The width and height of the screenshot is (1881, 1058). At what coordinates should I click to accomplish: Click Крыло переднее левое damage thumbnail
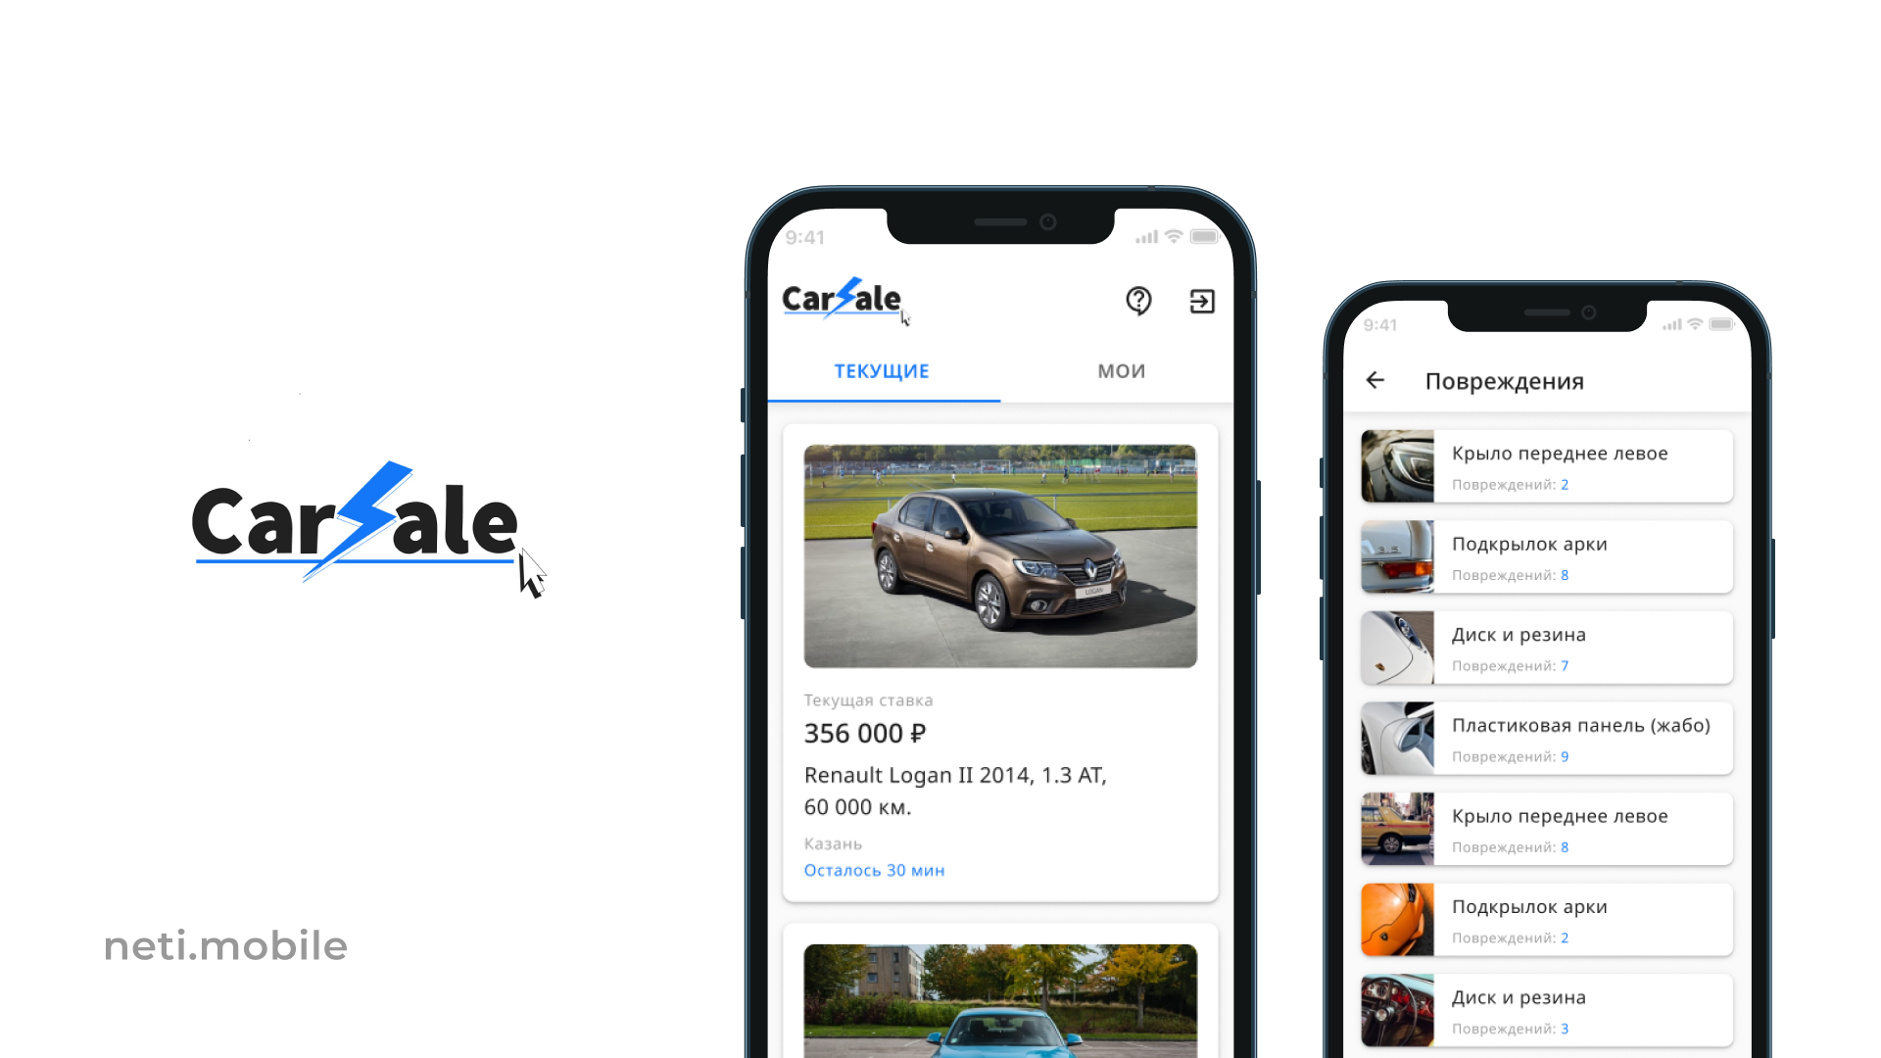point(1398,465)
